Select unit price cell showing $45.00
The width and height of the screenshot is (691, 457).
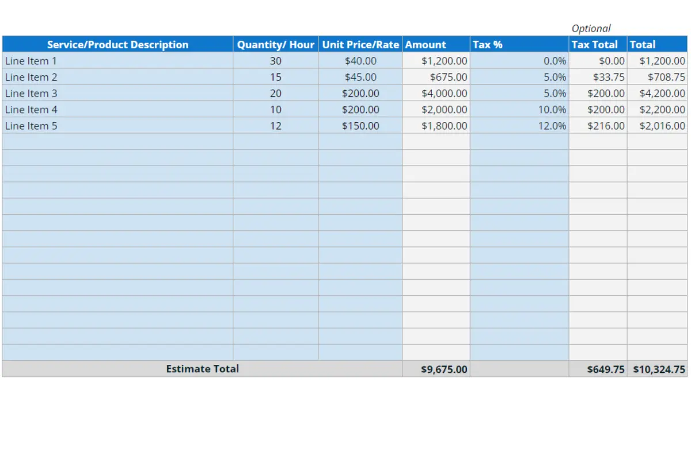(360, 77)
